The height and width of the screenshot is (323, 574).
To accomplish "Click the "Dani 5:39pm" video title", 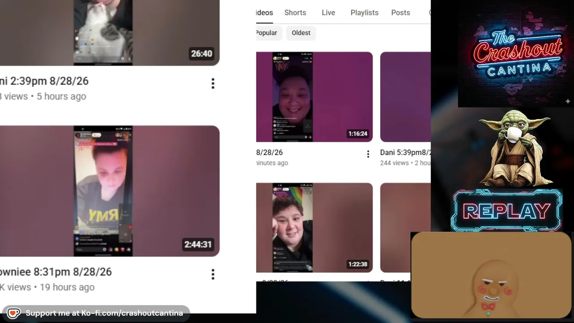I will tap(405, 153).
